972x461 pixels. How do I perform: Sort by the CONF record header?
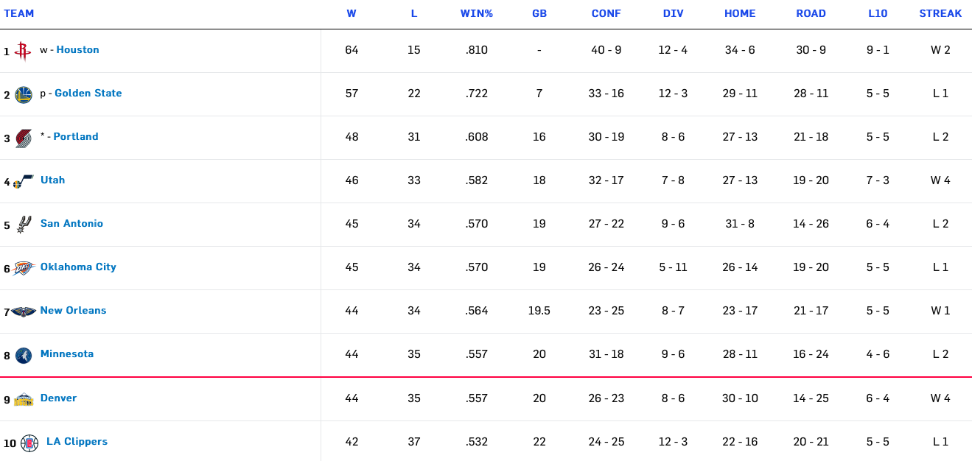tap(606, 13)
